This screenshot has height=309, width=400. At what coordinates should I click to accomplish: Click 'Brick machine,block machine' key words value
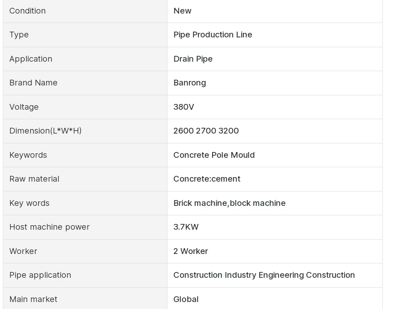(x=229, y=203)
